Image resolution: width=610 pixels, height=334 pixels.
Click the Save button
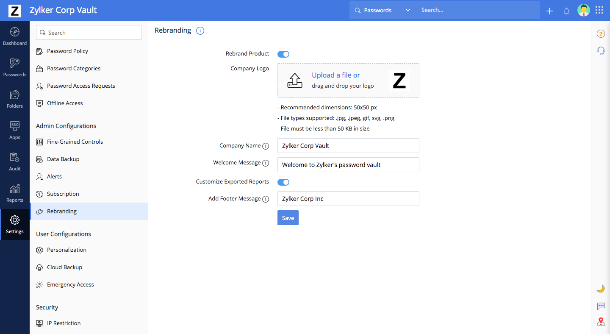tap(288, 218)
